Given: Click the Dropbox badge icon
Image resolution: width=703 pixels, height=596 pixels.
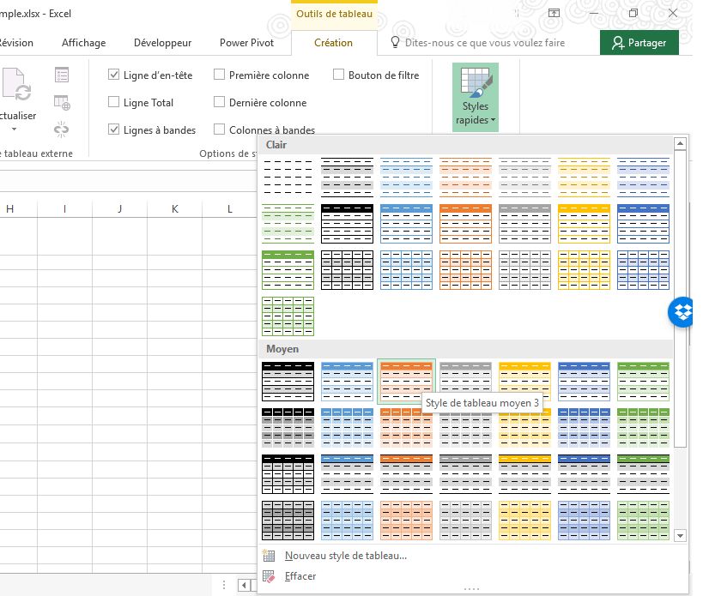Looking at the screenshot, I should click(x=681, y=312).
